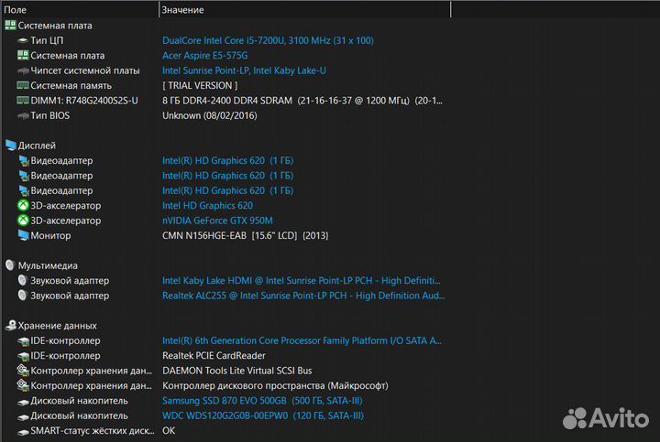660x442 pixels.
Task: Click the SMART-статус drive icon
Action: (x=23, y=432)
